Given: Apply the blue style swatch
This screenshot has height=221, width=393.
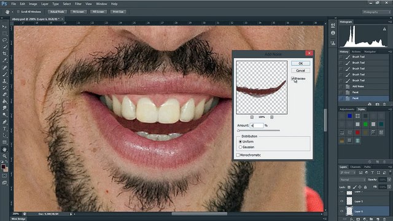Looking at the screenshot, I should tap(349, 116).
